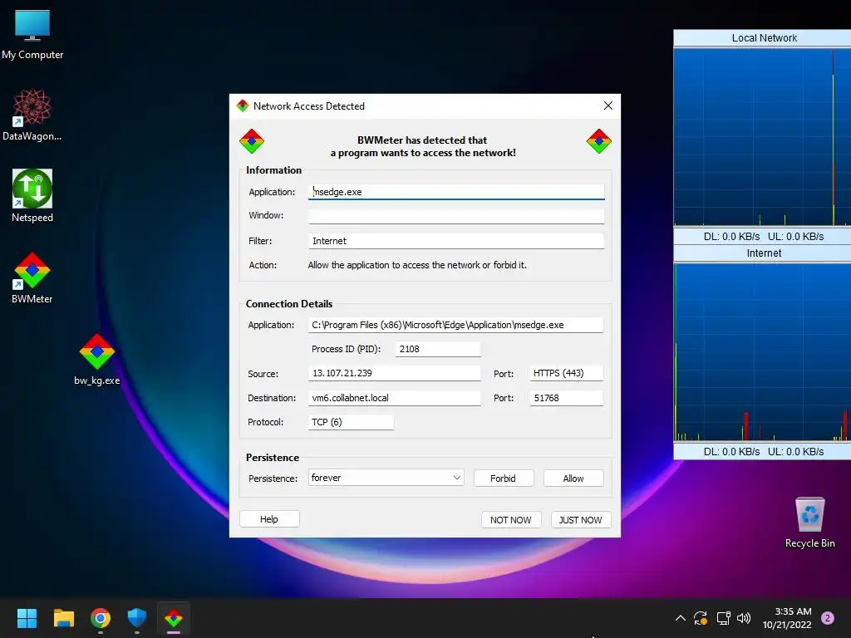The image size is (851, 638).
Task: Click the Internet traffic graph
Action: 762,352
